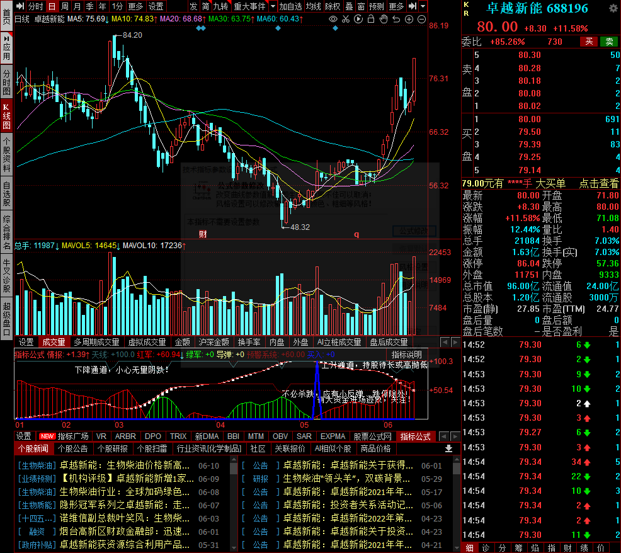This screenshot has width=621, height=553.
Task: Click the download arrow icon in the news tabs row
Action: tap(448, 448)
